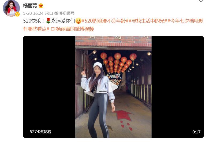Open the 杨丽菁的微博视频 link
206x142 pixels.
pyautogui.click(x=75, y=29)
